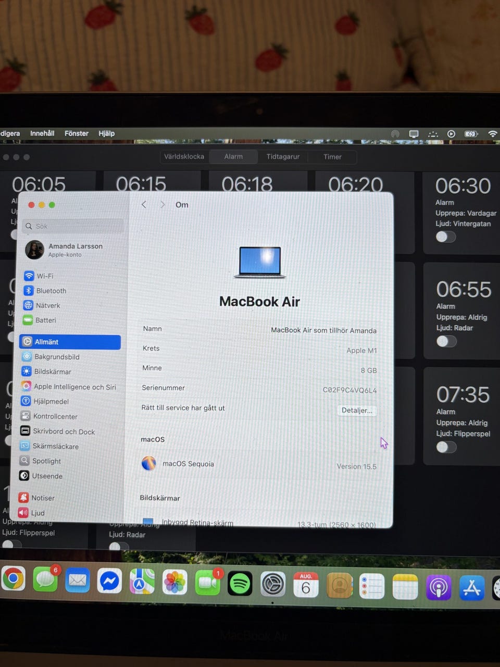Launch Reminders from the Dock
The width and height of the screenshot is (500, 667).
[372, 587]
